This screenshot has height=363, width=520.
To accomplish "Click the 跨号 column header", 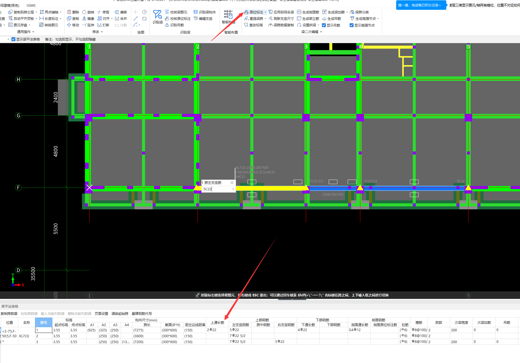I will tap(44, 322).
